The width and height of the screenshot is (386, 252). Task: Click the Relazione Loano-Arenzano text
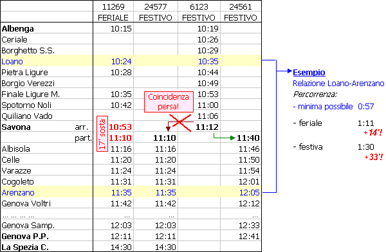tap(338, 84)
